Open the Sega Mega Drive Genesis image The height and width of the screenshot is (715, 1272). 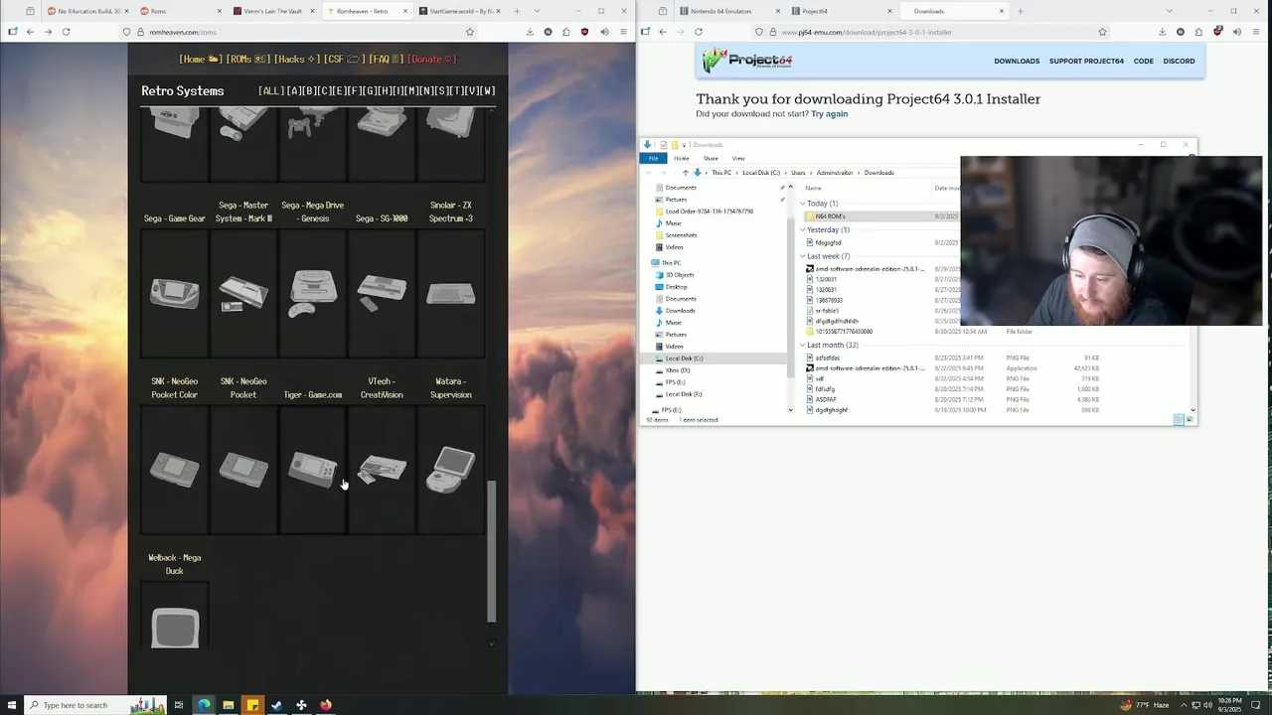coord(313,294)
